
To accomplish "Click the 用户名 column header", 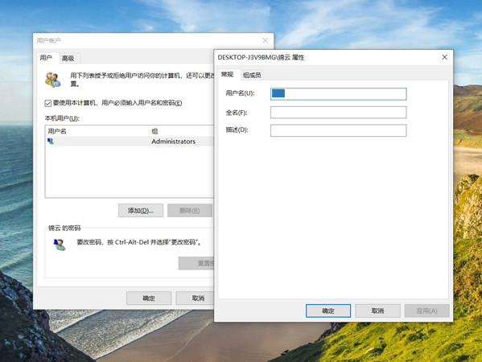I will point(97,131).
